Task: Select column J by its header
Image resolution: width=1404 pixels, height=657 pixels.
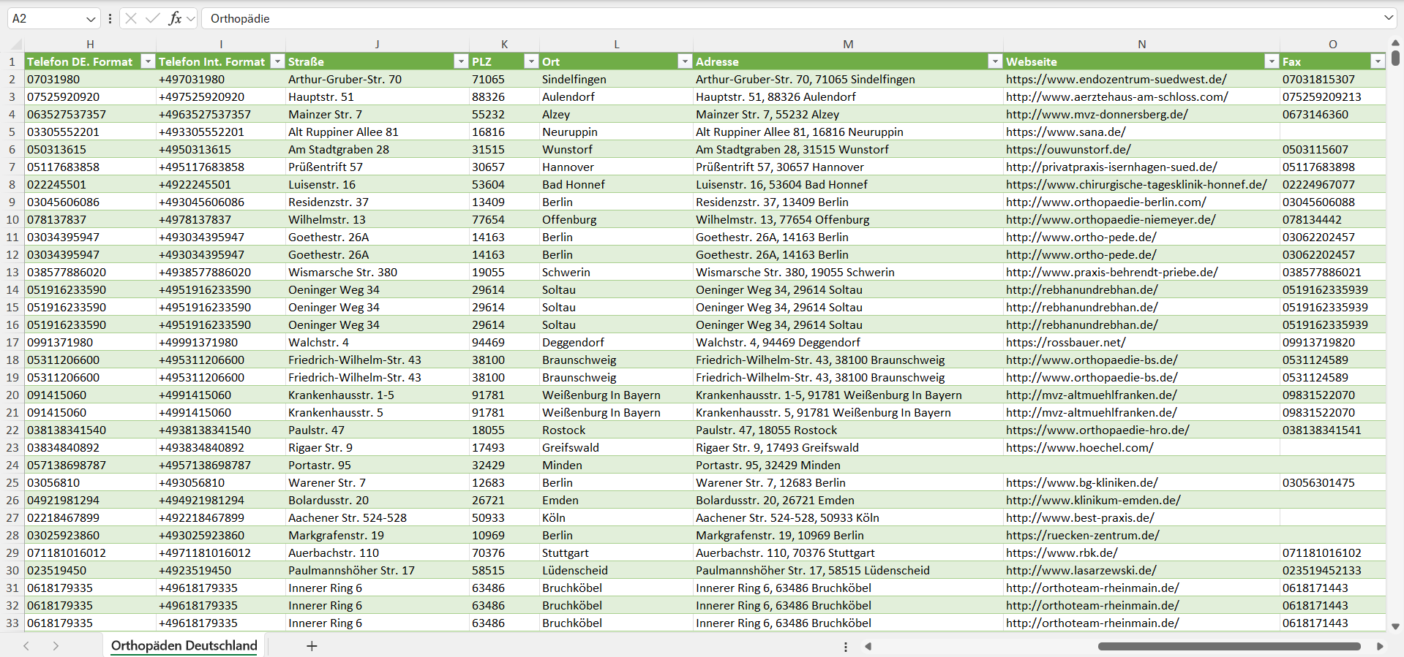Action: pos(378,45)
